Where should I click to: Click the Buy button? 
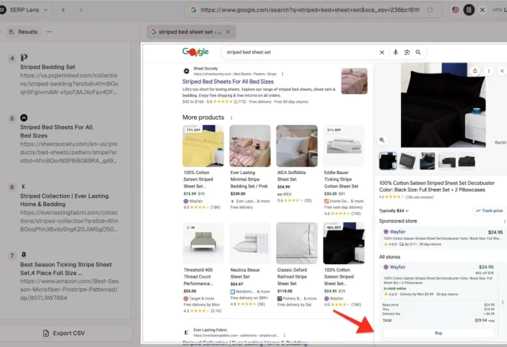click(438, 333)
